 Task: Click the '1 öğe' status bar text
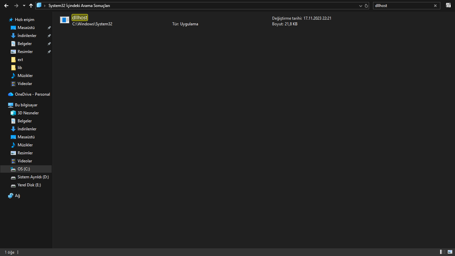(x=10, y=252)
